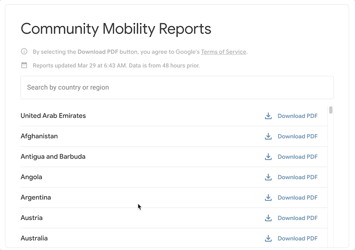Open Google's Terms of Service link
Viewport: 355px width, 250px height.
coord(223,52)
